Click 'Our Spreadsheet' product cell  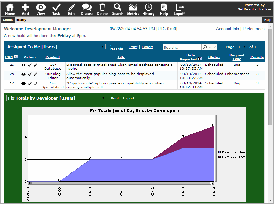coord(53,85)
